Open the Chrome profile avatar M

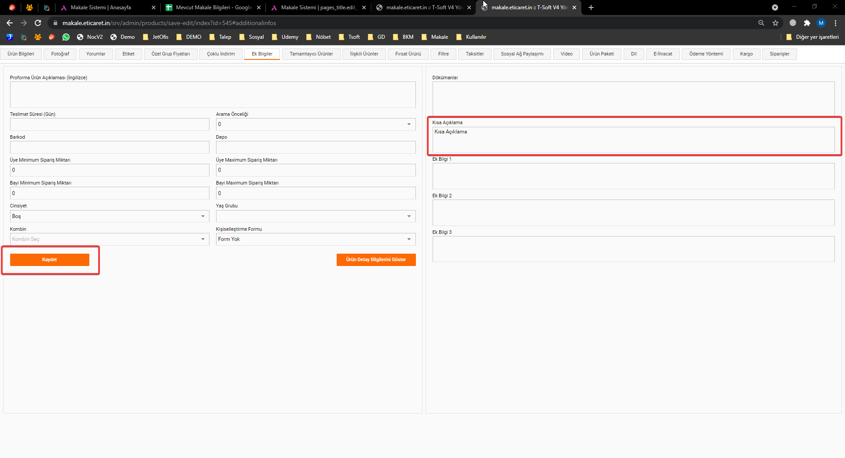821,23
